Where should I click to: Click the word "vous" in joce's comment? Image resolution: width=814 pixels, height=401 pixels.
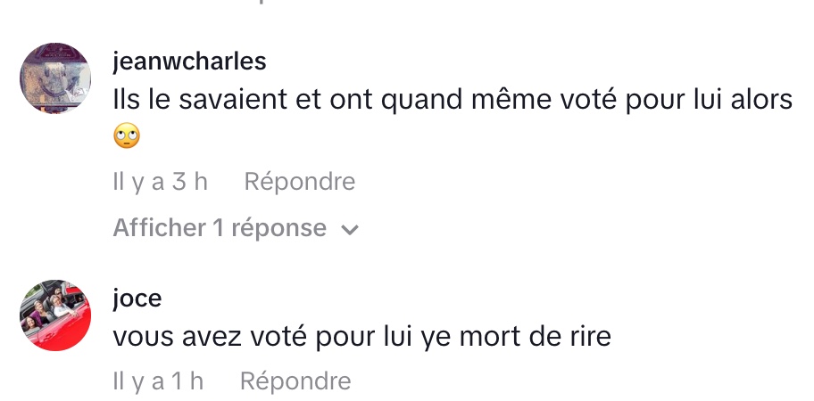tap(143, 338)
